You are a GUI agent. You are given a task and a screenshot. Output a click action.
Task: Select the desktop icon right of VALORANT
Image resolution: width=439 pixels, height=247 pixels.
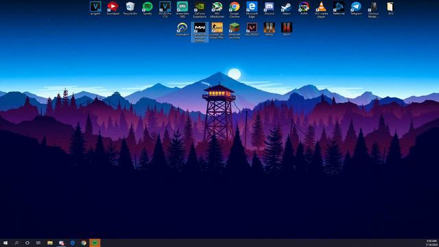pyautogui.click(x=269, y=30)
